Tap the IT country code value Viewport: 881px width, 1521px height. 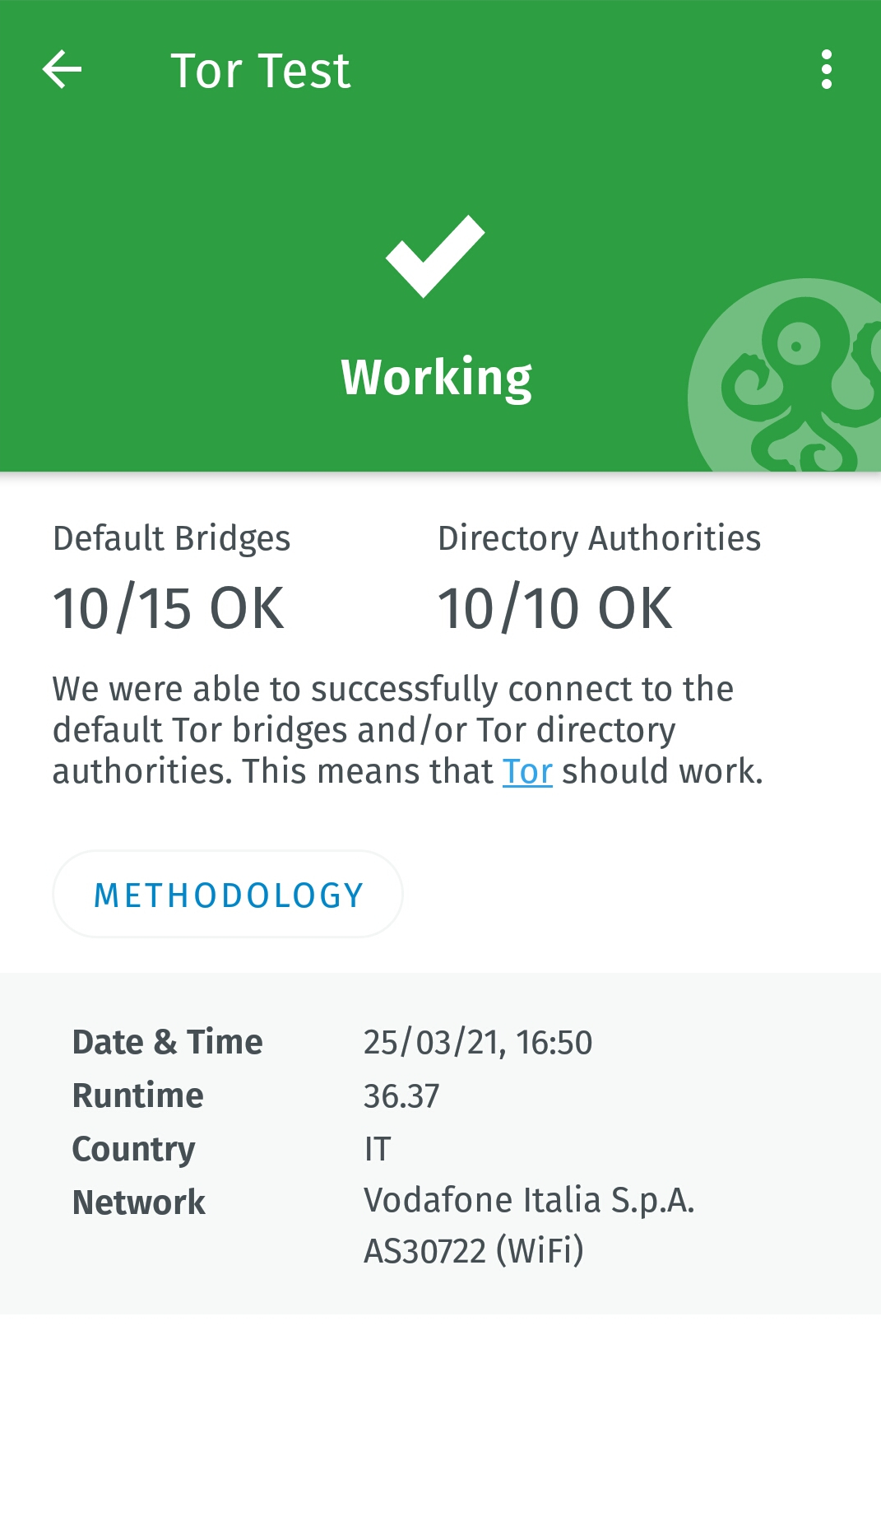pos(378,1149)
